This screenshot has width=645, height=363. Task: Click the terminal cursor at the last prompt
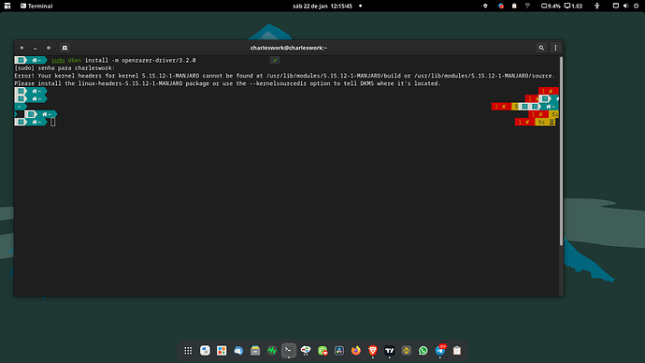coord(52,122)
